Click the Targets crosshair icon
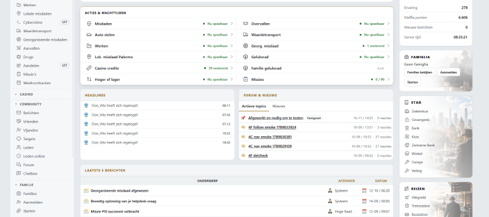Image resolution: width=489 pixels, height=217 pixels. (x=19, y=139)
